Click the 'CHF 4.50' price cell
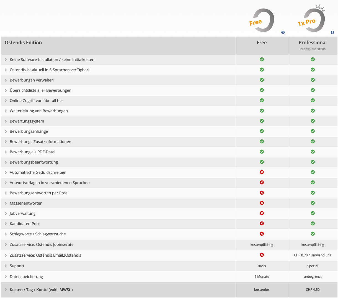The height and width of the screenshot is (298, 338). [x=313, y=290]
